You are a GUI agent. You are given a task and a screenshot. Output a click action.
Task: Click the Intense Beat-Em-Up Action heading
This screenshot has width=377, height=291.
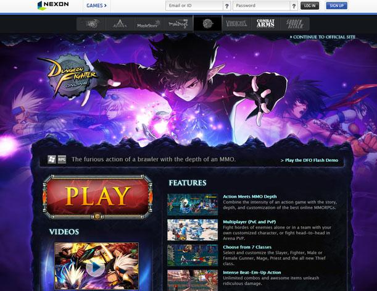(252, 272)
